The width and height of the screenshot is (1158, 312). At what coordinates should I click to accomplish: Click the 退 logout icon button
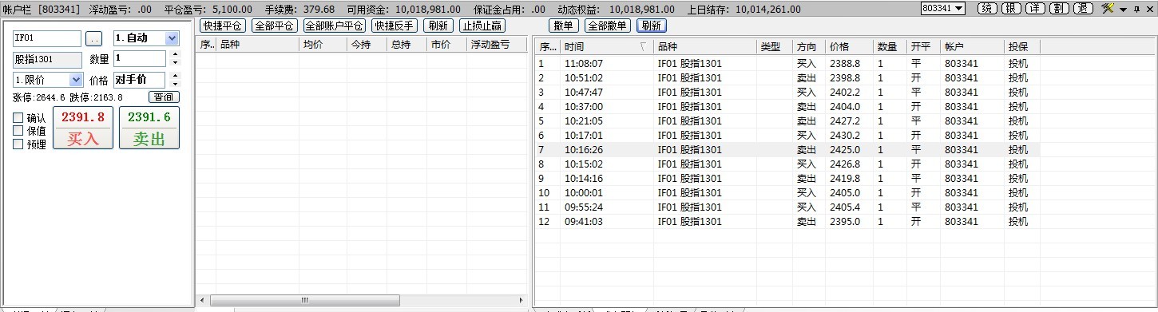(1084, 8)
